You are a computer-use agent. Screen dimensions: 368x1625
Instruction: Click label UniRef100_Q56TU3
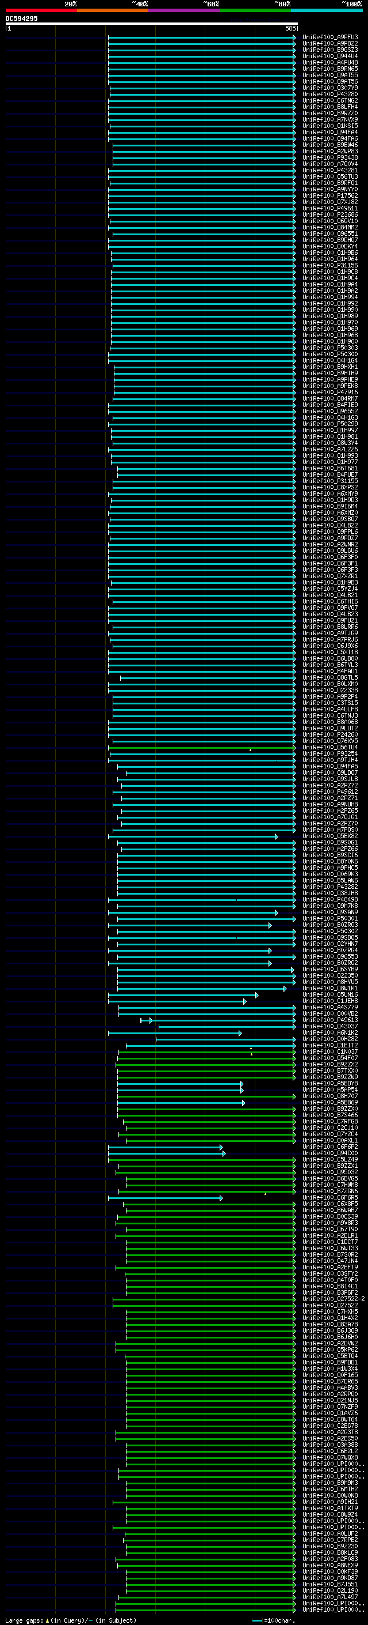330,176
